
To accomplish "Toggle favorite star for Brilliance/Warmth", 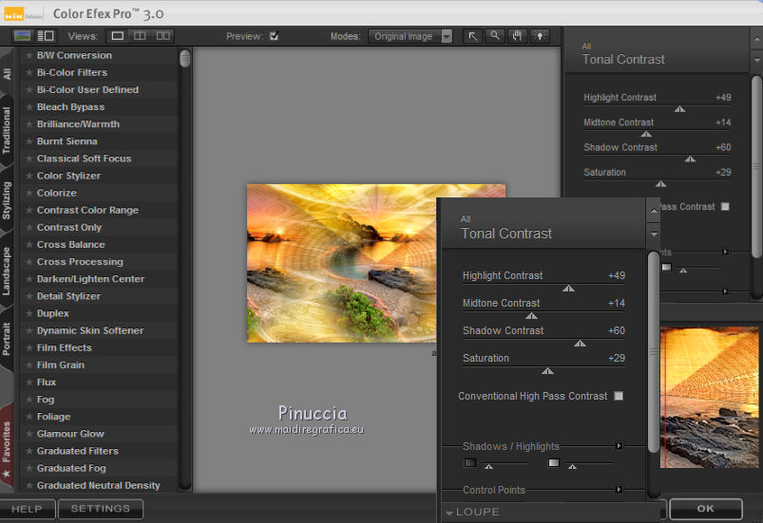I will [29, 124].
